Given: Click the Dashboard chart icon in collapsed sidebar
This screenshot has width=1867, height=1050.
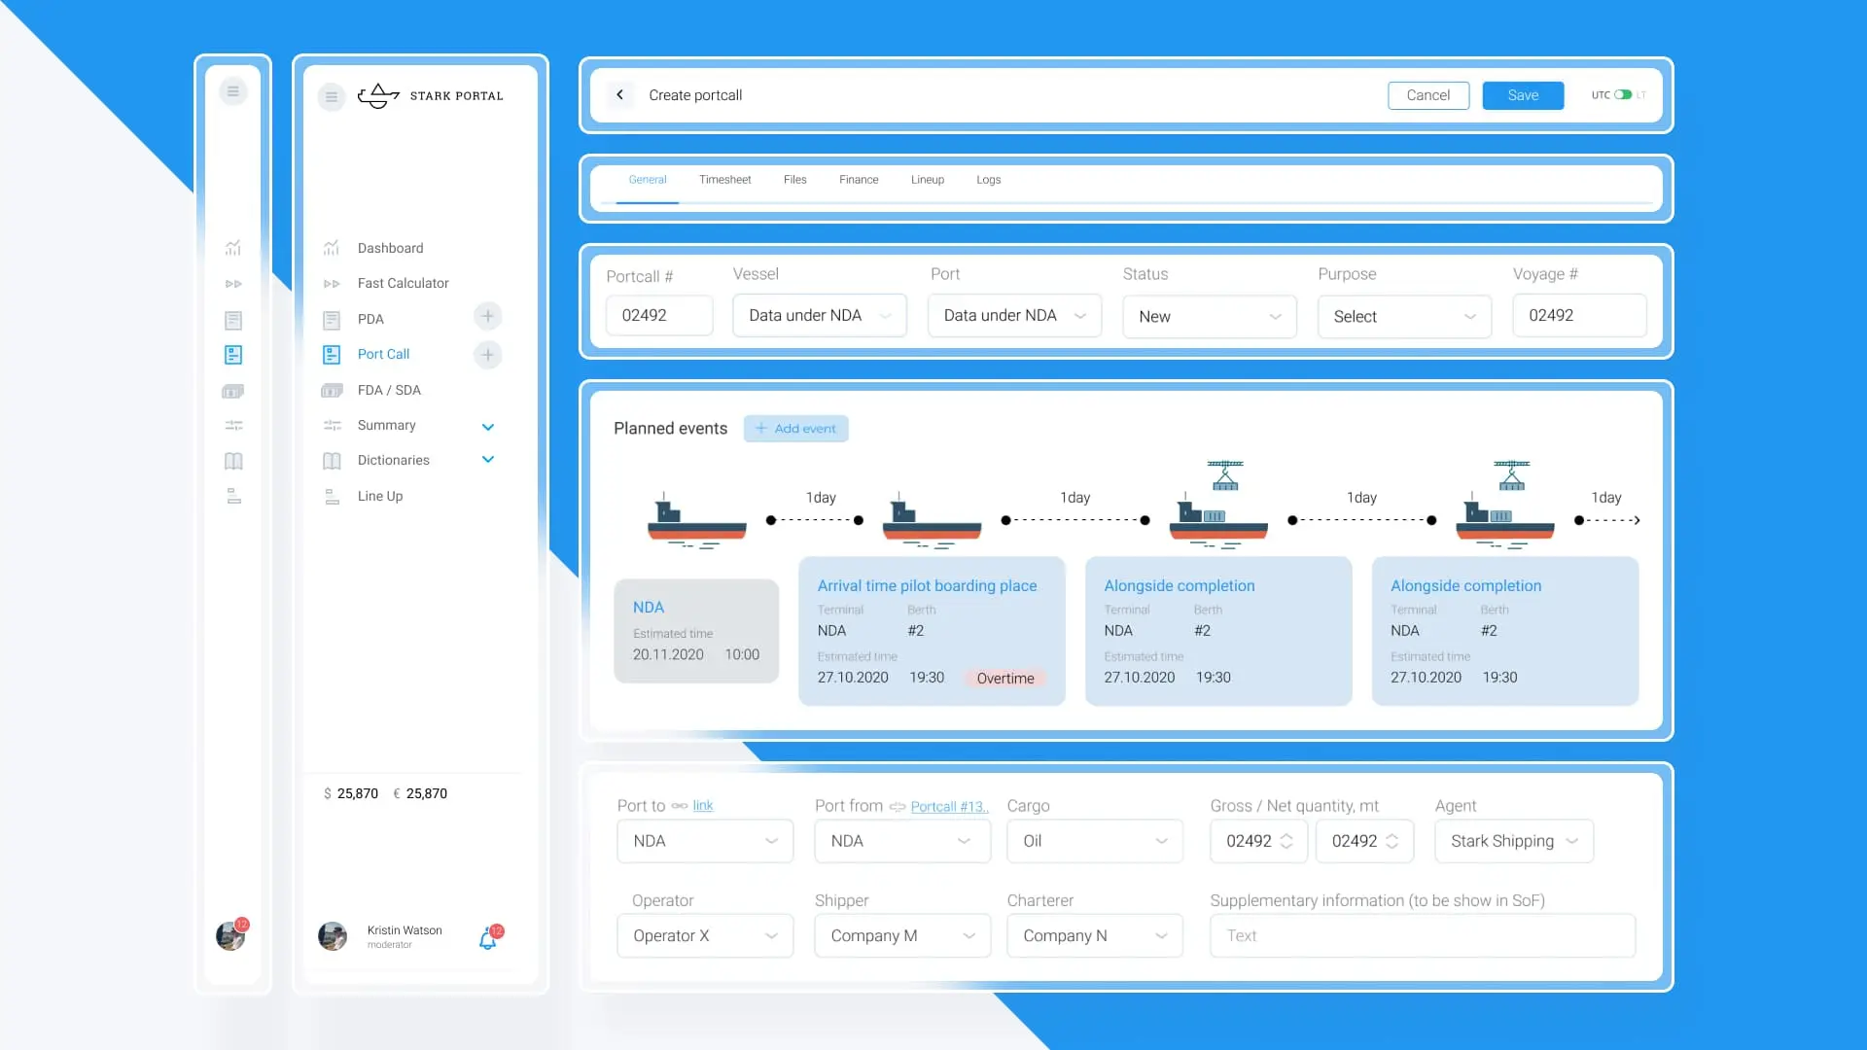Looking at the screenshot, I should click(233, 248).
